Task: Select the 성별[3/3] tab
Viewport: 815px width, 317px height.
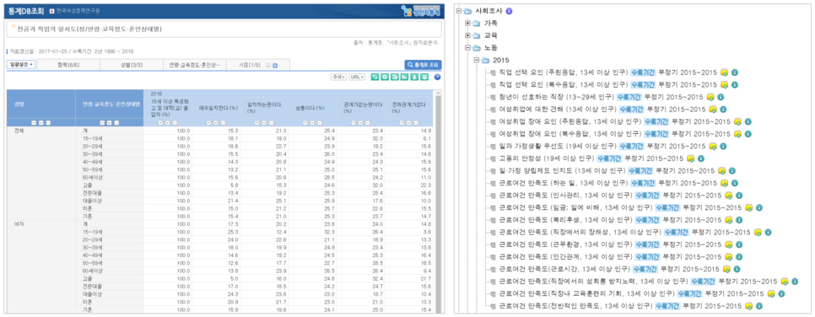Action: coord(131,65)
